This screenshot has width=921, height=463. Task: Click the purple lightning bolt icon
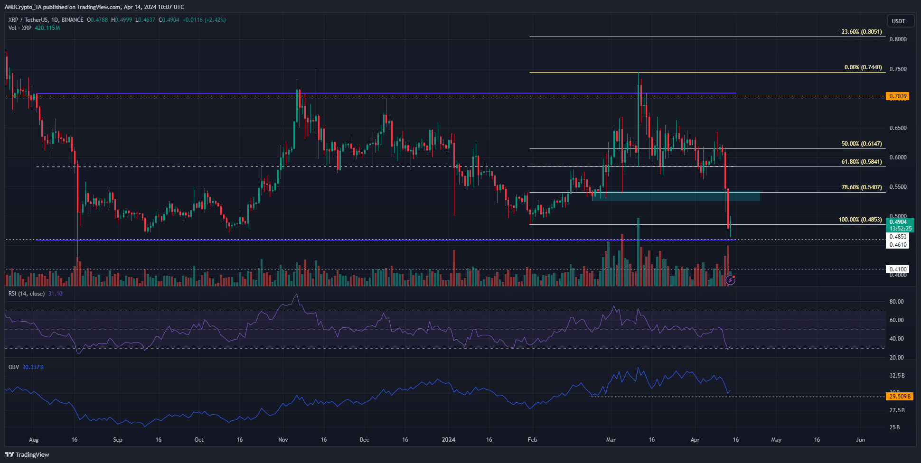pyautogui.click(x=731, y=280)
